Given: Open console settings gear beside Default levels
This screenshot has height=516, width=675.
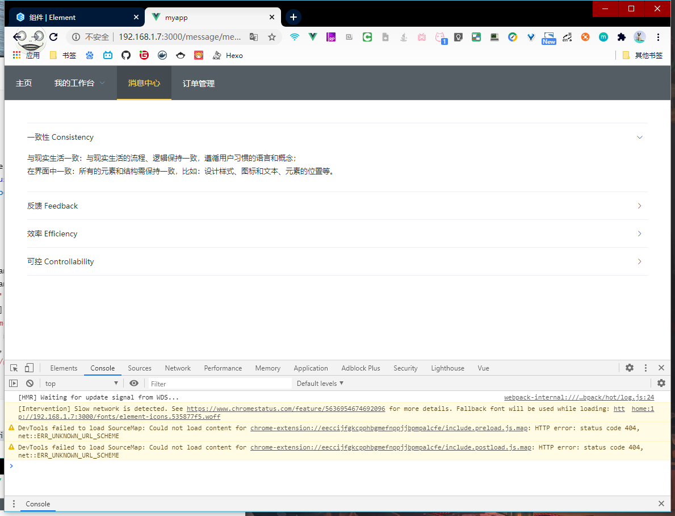Looking at the screenshot, I should pos(661,384).
